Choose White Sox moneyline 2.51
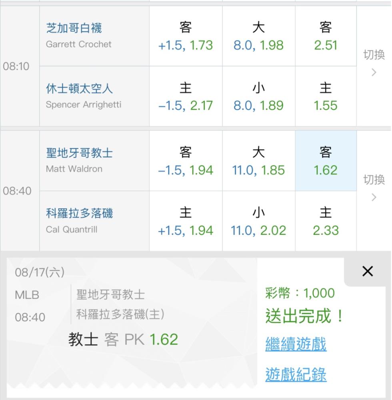Screen dimensions: 392x400 pyautogui.click(x=326, y=36)
